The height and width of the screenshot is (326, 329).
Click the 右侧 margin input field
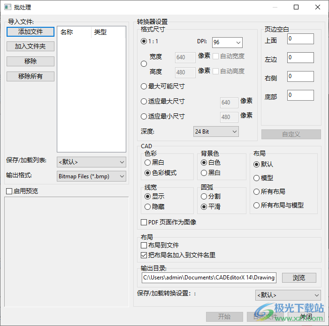[x=300, y=76]
